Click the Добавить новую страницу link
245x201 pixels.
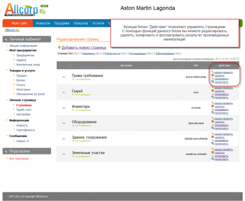tap(84, 47)
